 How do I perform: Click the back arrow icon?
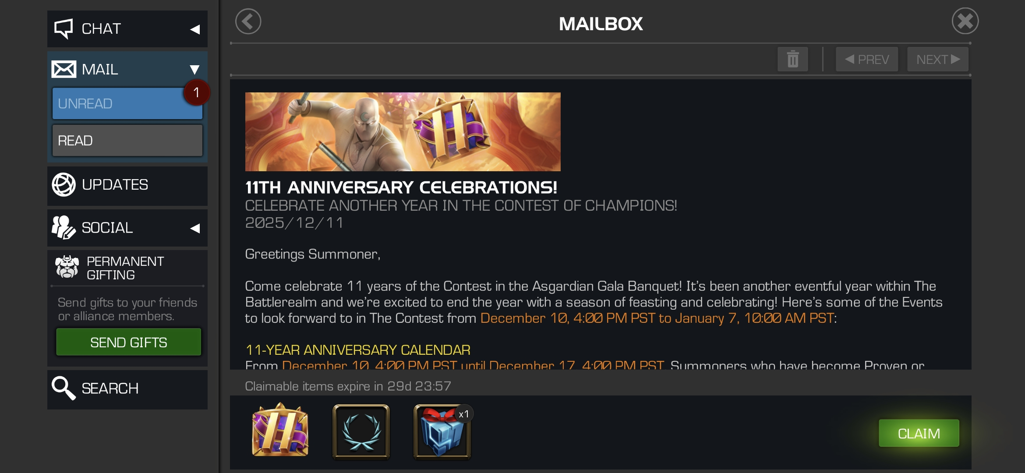coord(248,21)
